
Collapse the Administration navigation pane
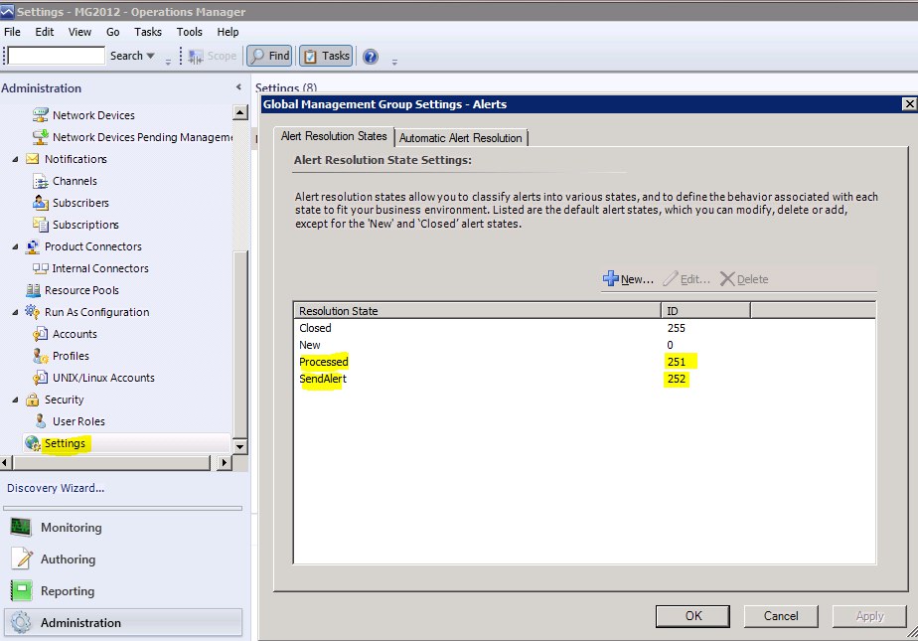[238, 87]
